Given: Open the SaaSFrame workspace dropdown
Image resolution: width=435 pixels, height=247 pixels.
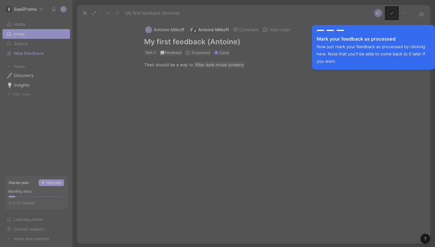Looking at the screenshot, I should [25, 9].
